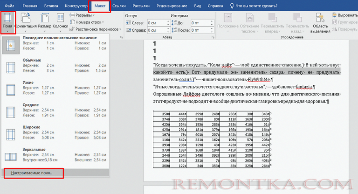
Task: Click the До spacing input field
Action: click(200, 23)
